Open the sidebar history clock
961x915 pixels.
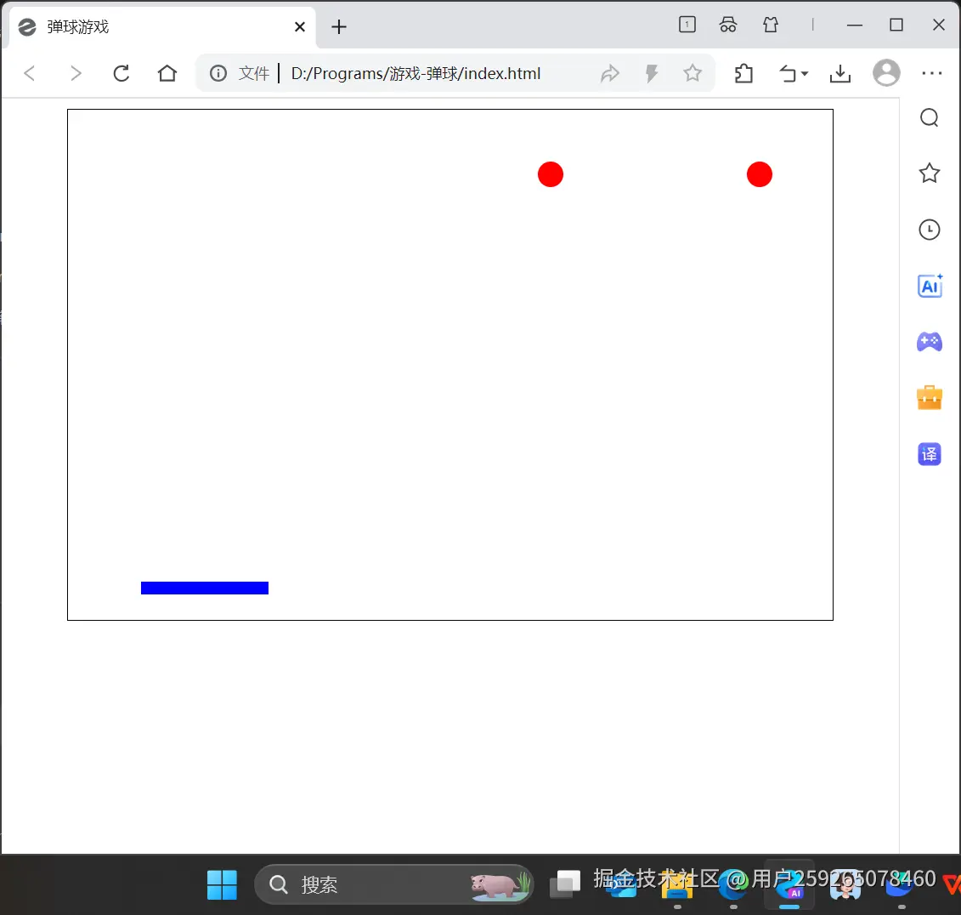click(929, 230)
